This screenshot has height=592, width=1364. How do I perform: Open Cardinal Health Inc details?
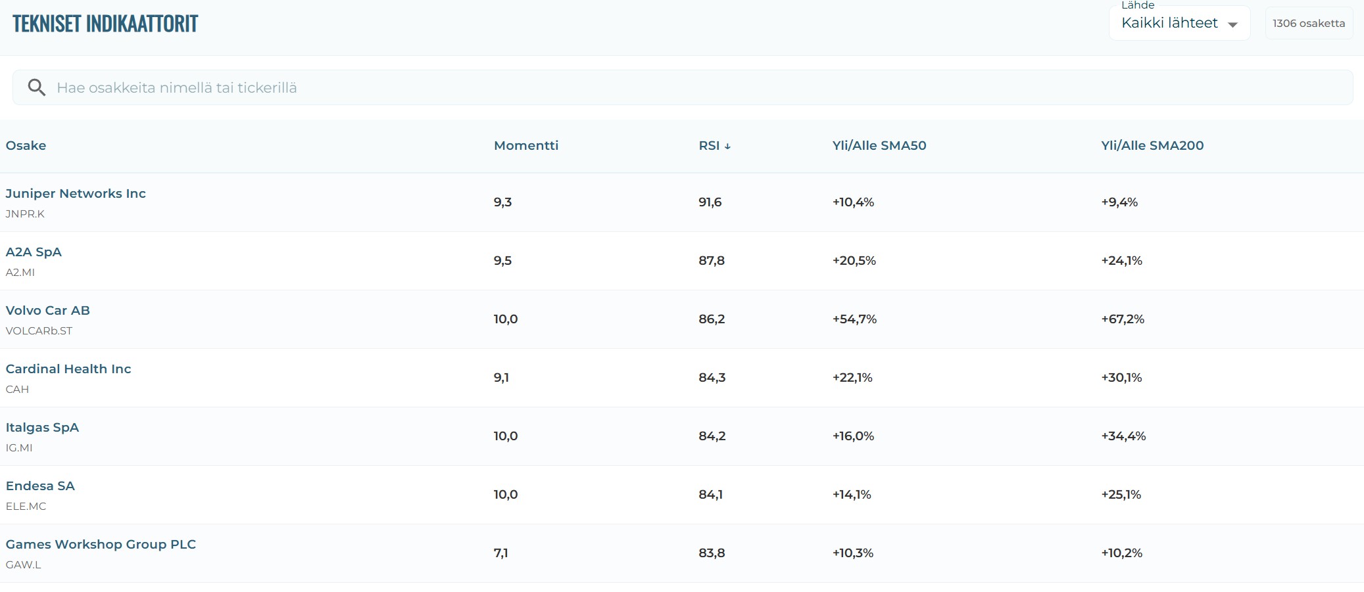coord(68,369)
